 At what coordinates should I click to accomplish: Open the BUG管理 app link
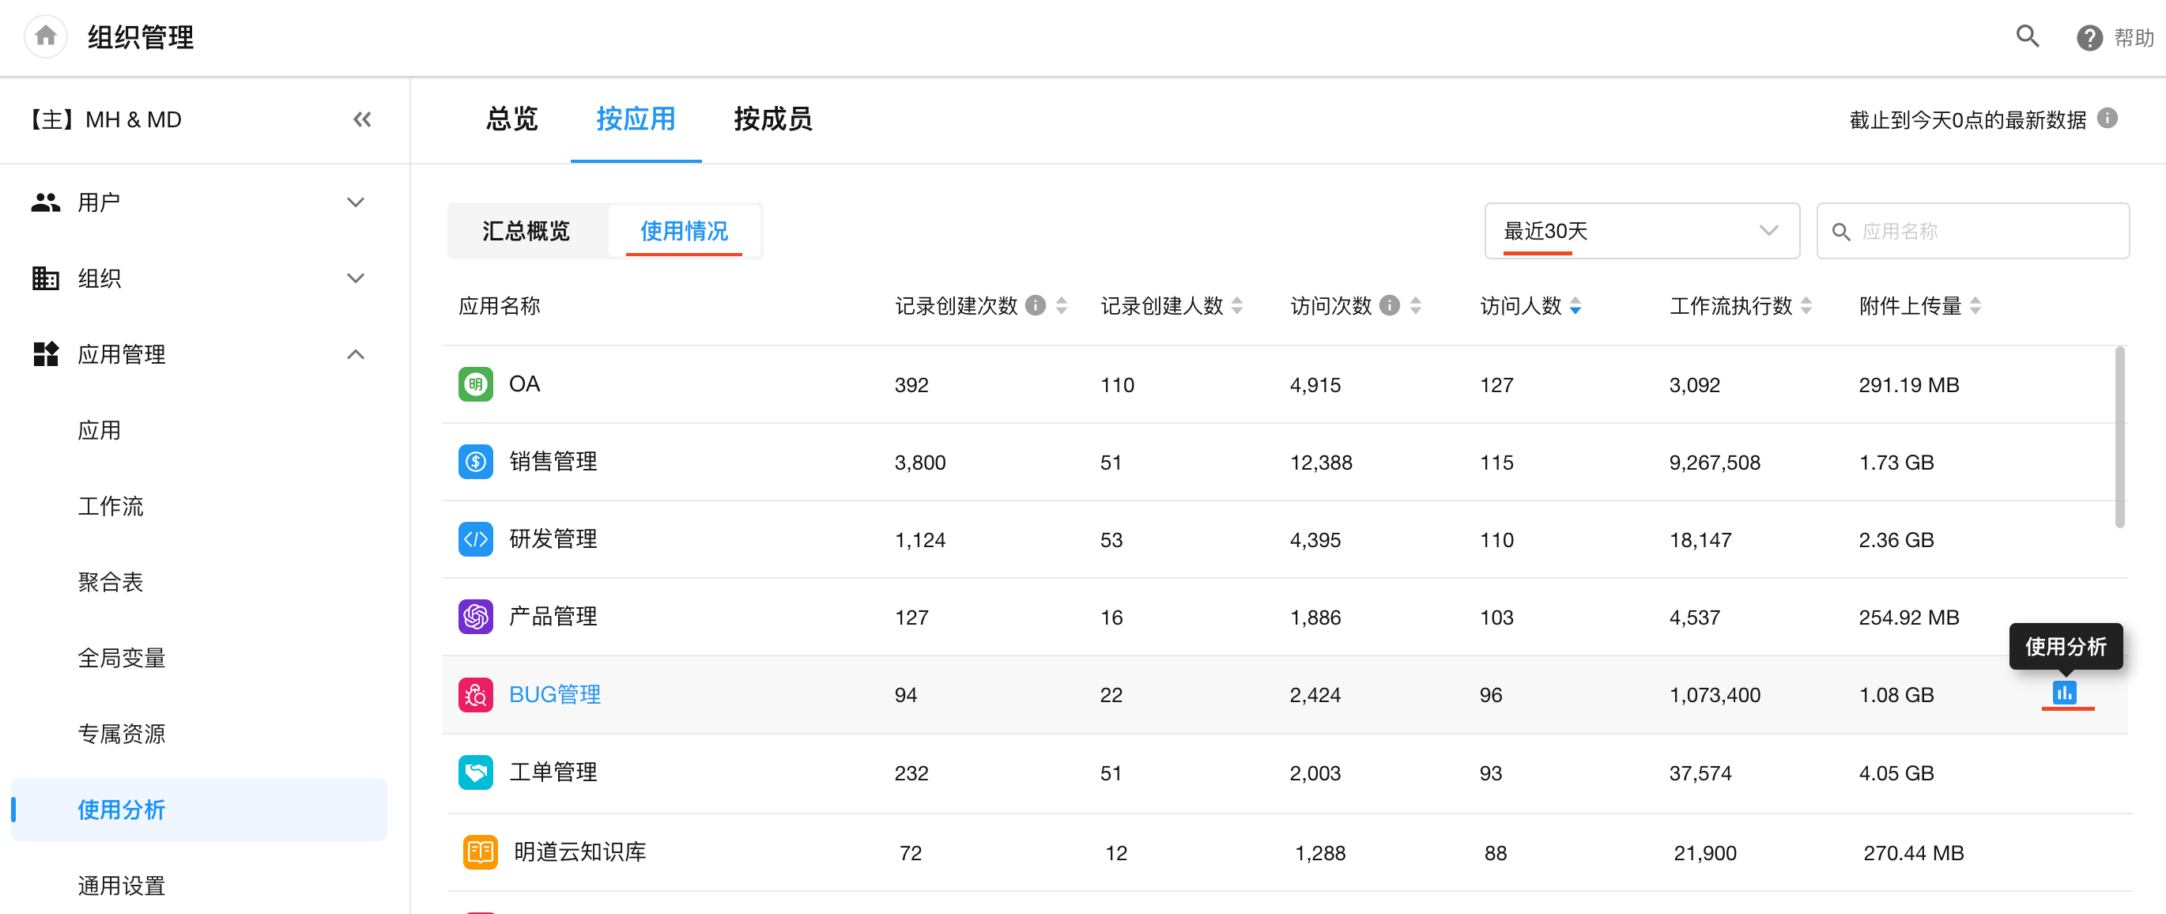[x=554, y=694]
